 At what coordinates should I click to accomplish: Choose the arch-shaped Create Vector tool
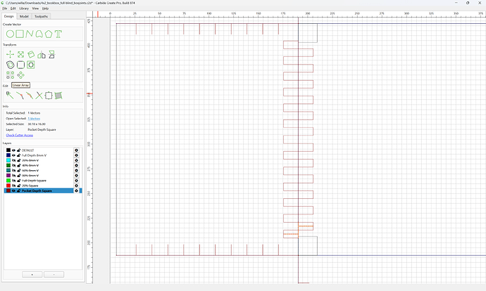click(39, 34)
